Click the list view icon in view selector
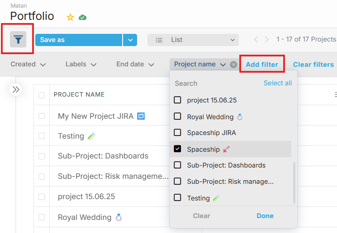 [x=159, y=40]
